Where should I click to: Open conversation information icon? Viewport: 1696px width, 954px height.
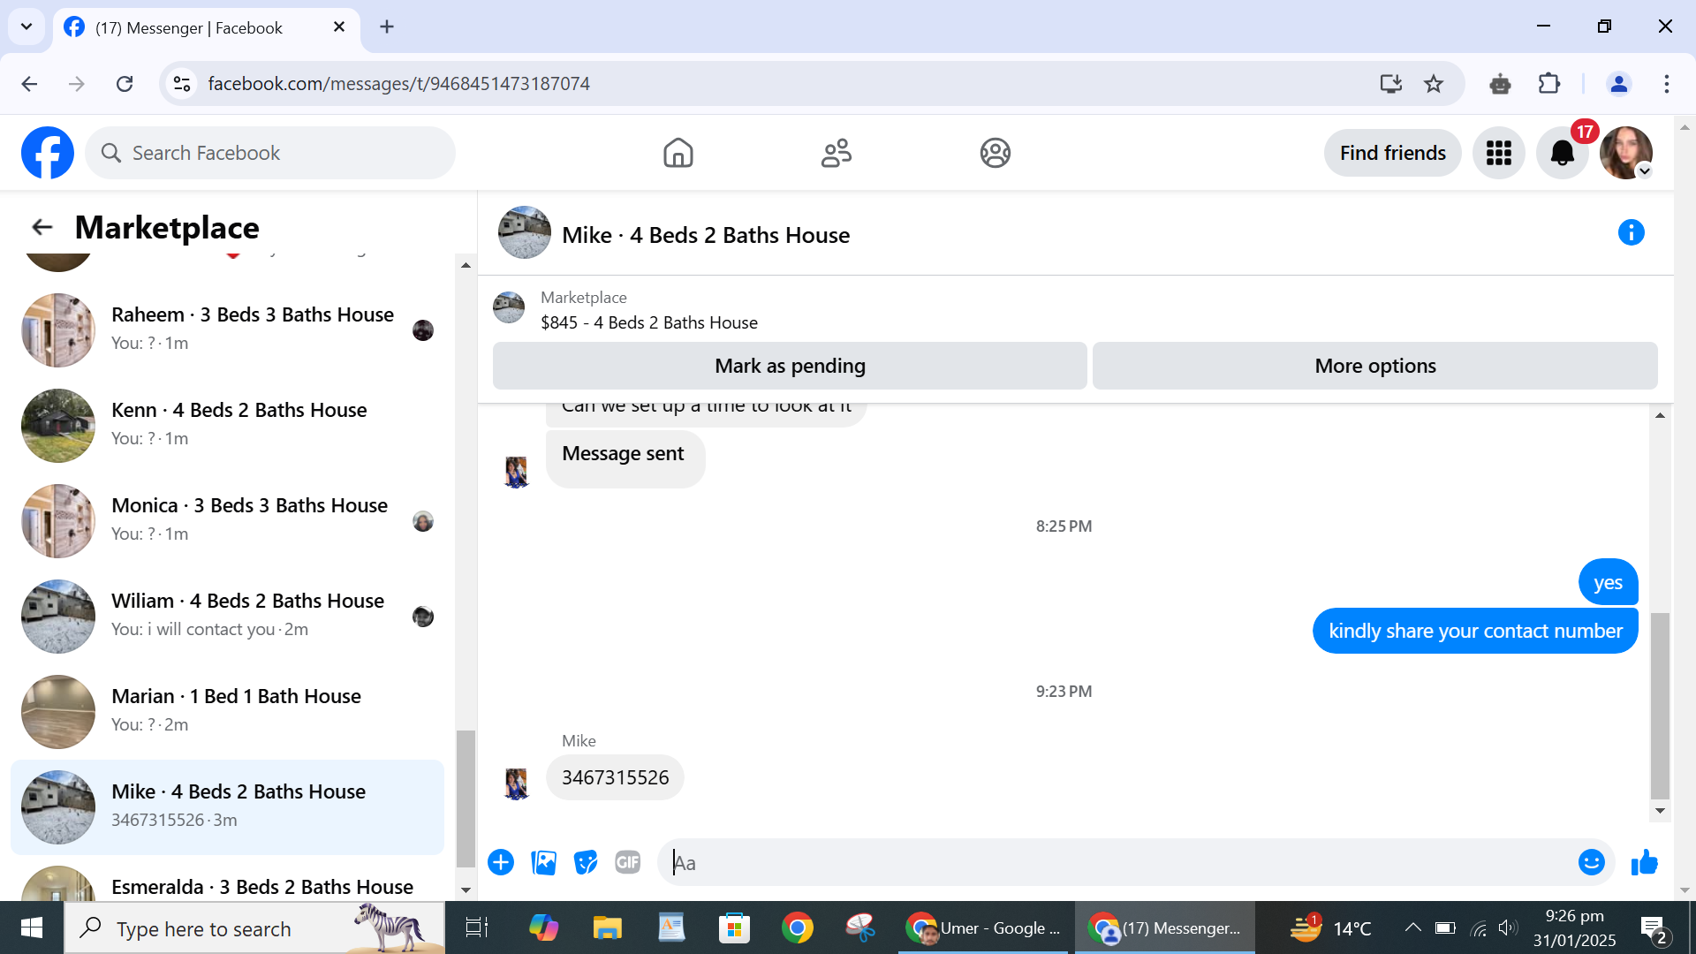(x=1631, y=232)
